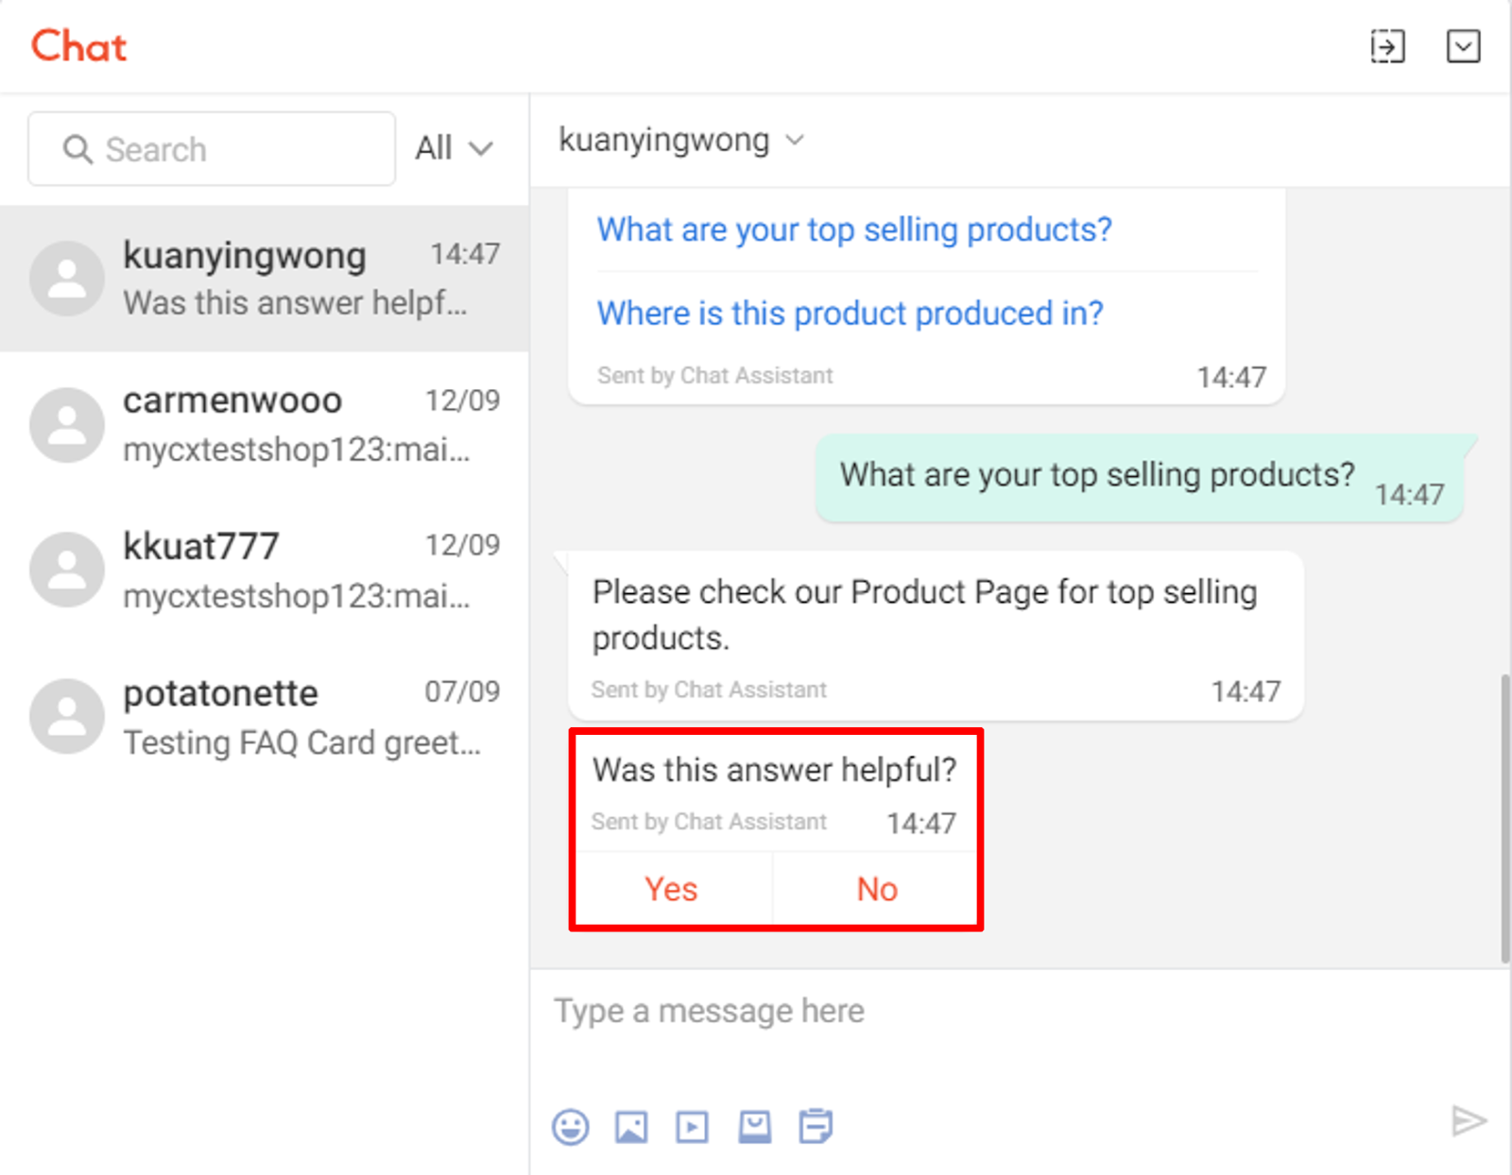Click the send message icon

[1469, 1123]
